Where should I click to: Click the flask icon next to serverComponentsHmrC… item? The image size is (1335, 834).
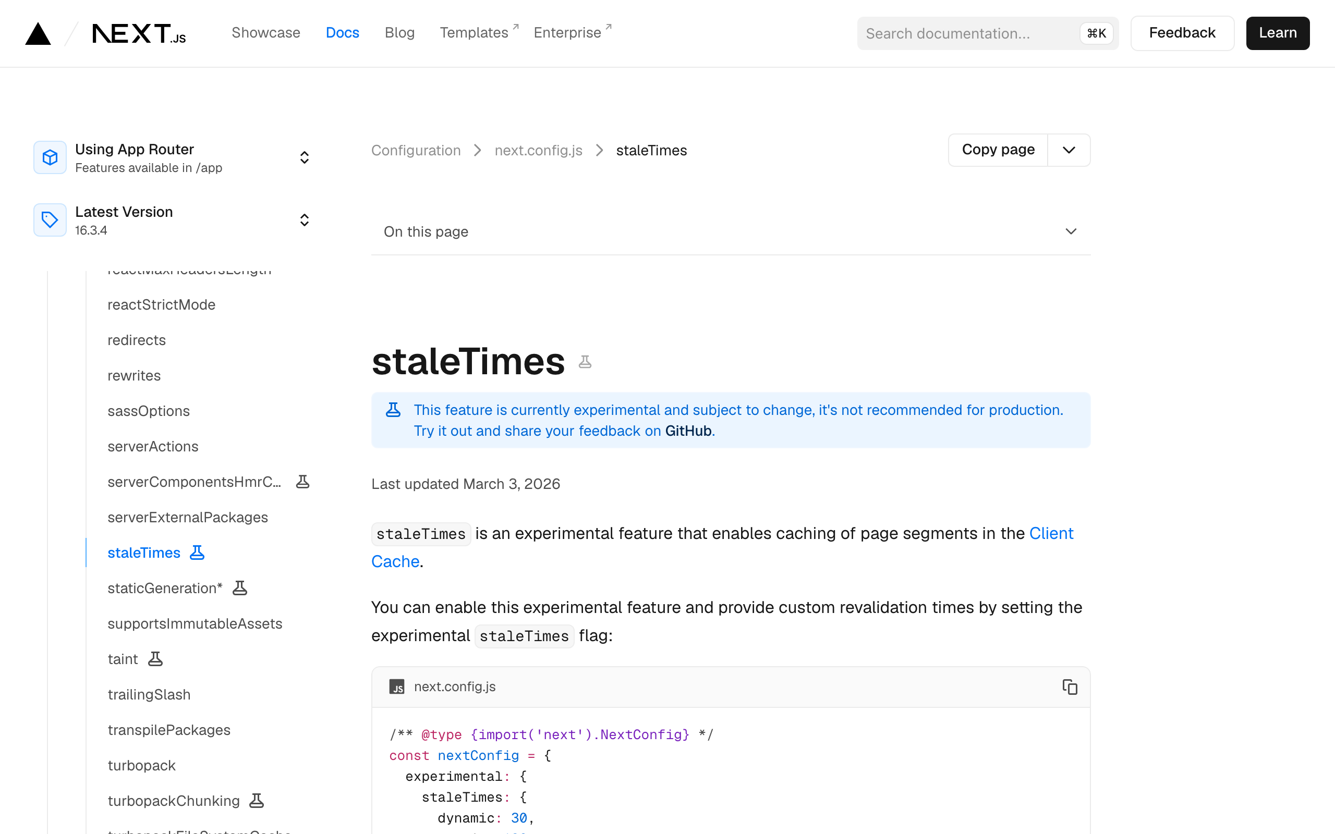pos(302,482)
